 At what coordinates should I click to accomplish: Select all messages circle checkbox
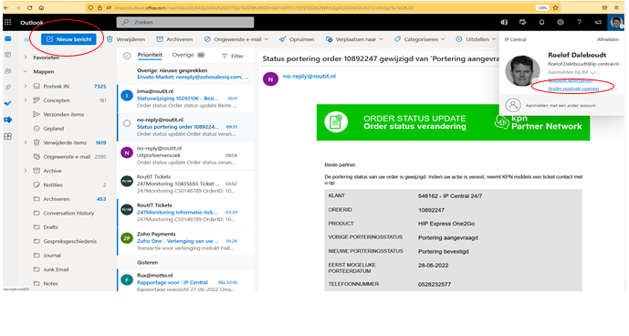pyautogui.click(x=127, y=56)
